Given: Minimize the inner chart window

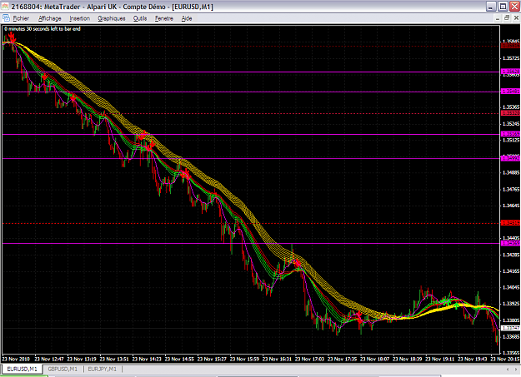Looking at the screenshot, I should click(498, 18).
